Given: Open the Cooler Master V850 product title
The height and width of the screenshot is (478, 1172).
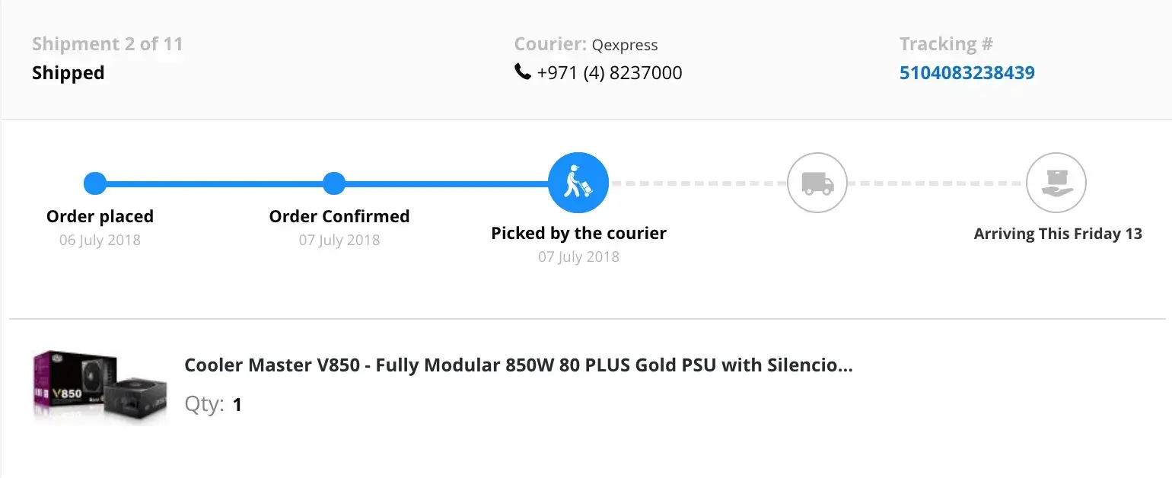Looking at the screenshot, I should pos(518,365).
